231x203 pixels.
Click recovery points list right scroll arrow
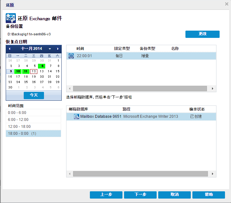tap(212, 89)
